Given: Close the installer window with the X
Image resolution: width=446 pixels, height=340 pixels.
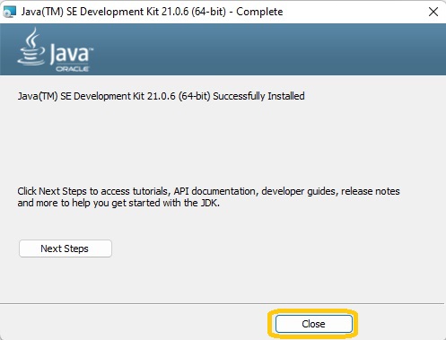Looking at the screenshot, I should (x=433, y=12).
